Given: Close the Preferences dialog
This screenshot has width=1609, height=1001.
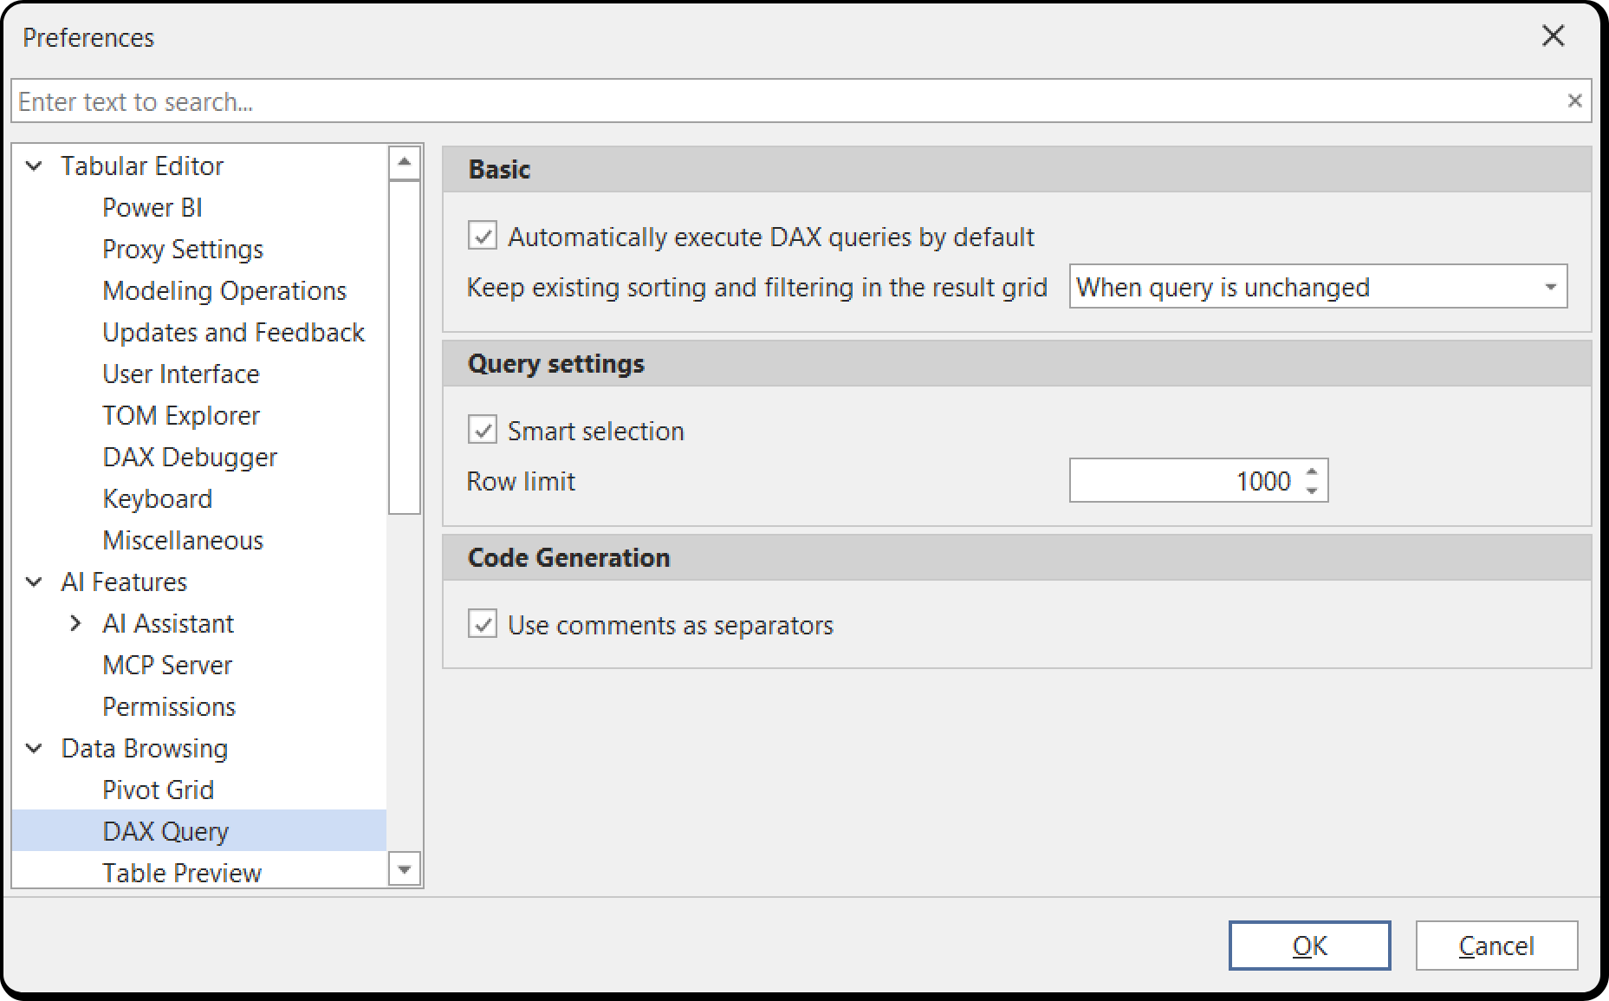Looking at the screenshot, I should [x=1553, y=36].
